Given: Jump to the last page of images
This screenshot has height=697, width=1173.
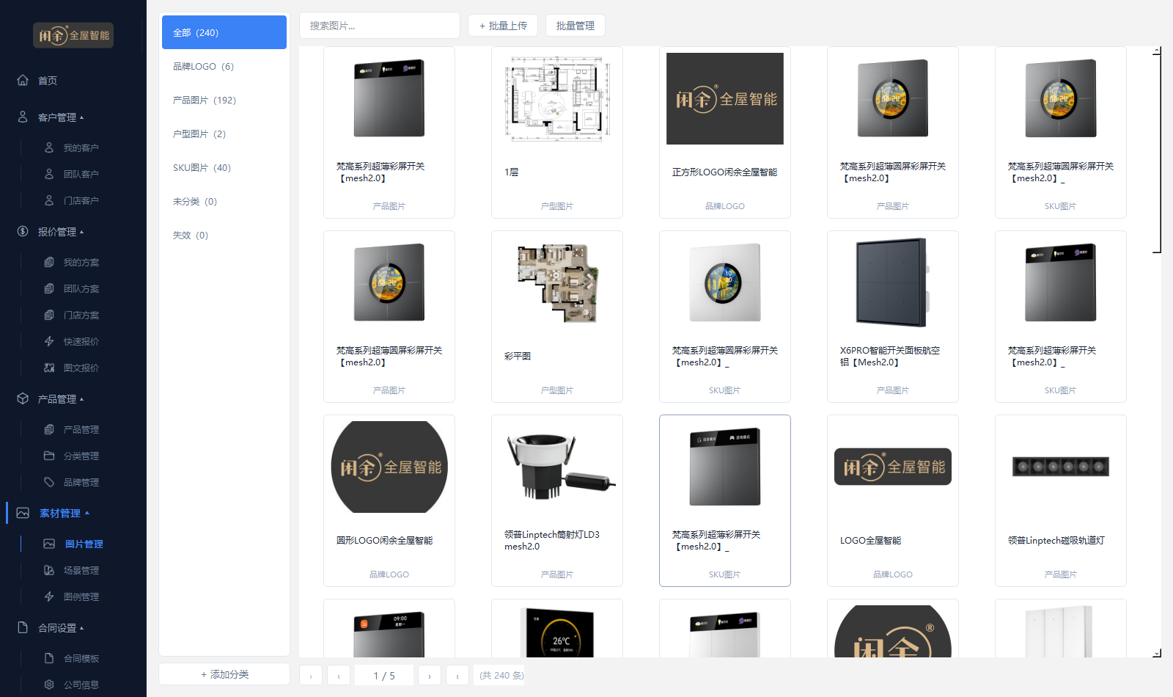Looking at the screenshot, I should [457, 676].
